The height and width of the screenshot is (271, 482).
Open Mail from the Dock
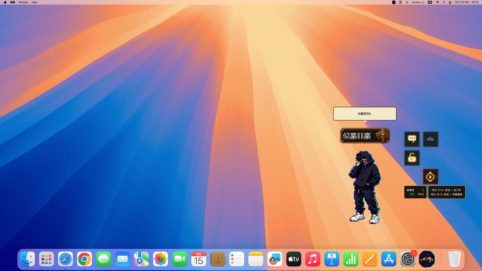(x=123, y=259)
